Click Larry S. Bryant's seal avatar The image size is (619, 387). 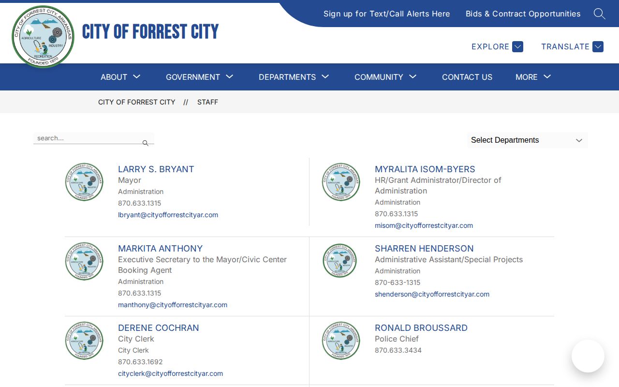tap(84, 182)
